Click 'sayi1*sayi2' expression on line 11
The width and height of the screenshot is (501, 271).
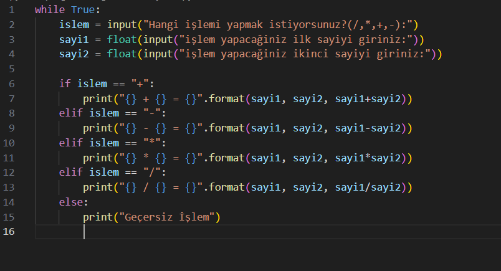[x=368, y=158]
